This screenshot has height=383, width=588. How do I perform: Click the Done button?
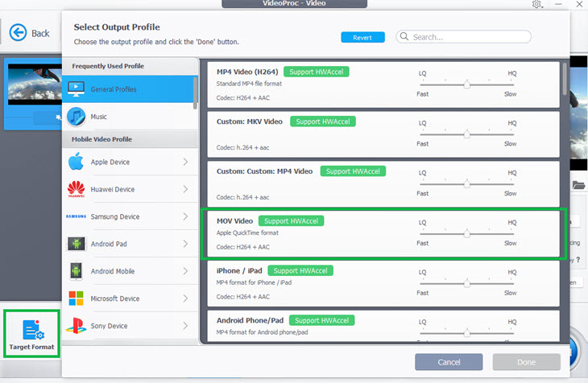click(x=525, y=362)
